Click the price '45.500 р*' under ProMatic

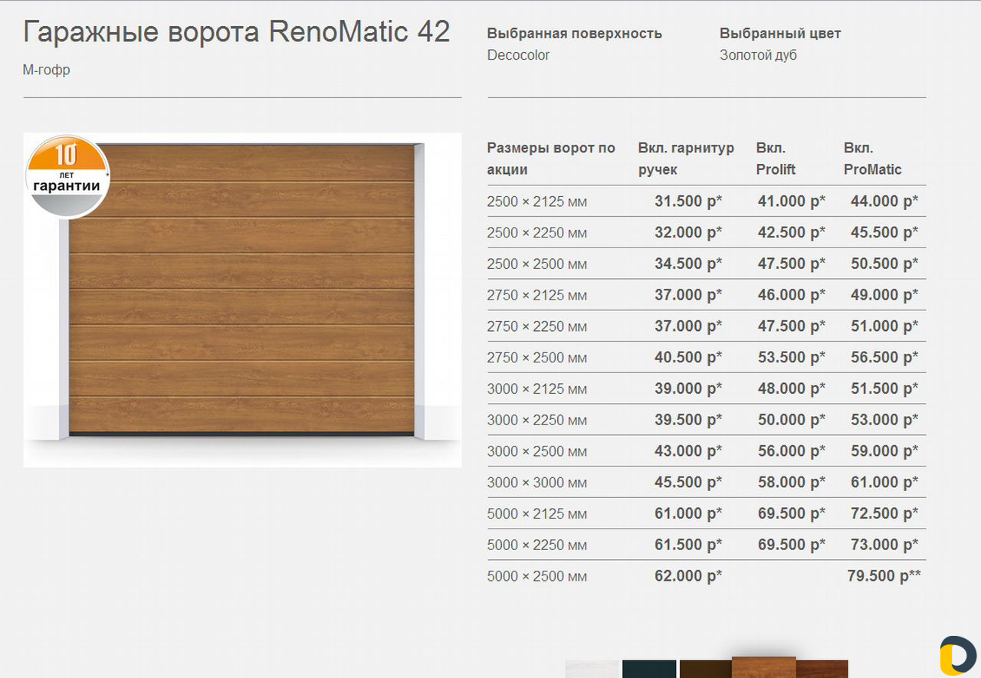[x=884, y=232]
